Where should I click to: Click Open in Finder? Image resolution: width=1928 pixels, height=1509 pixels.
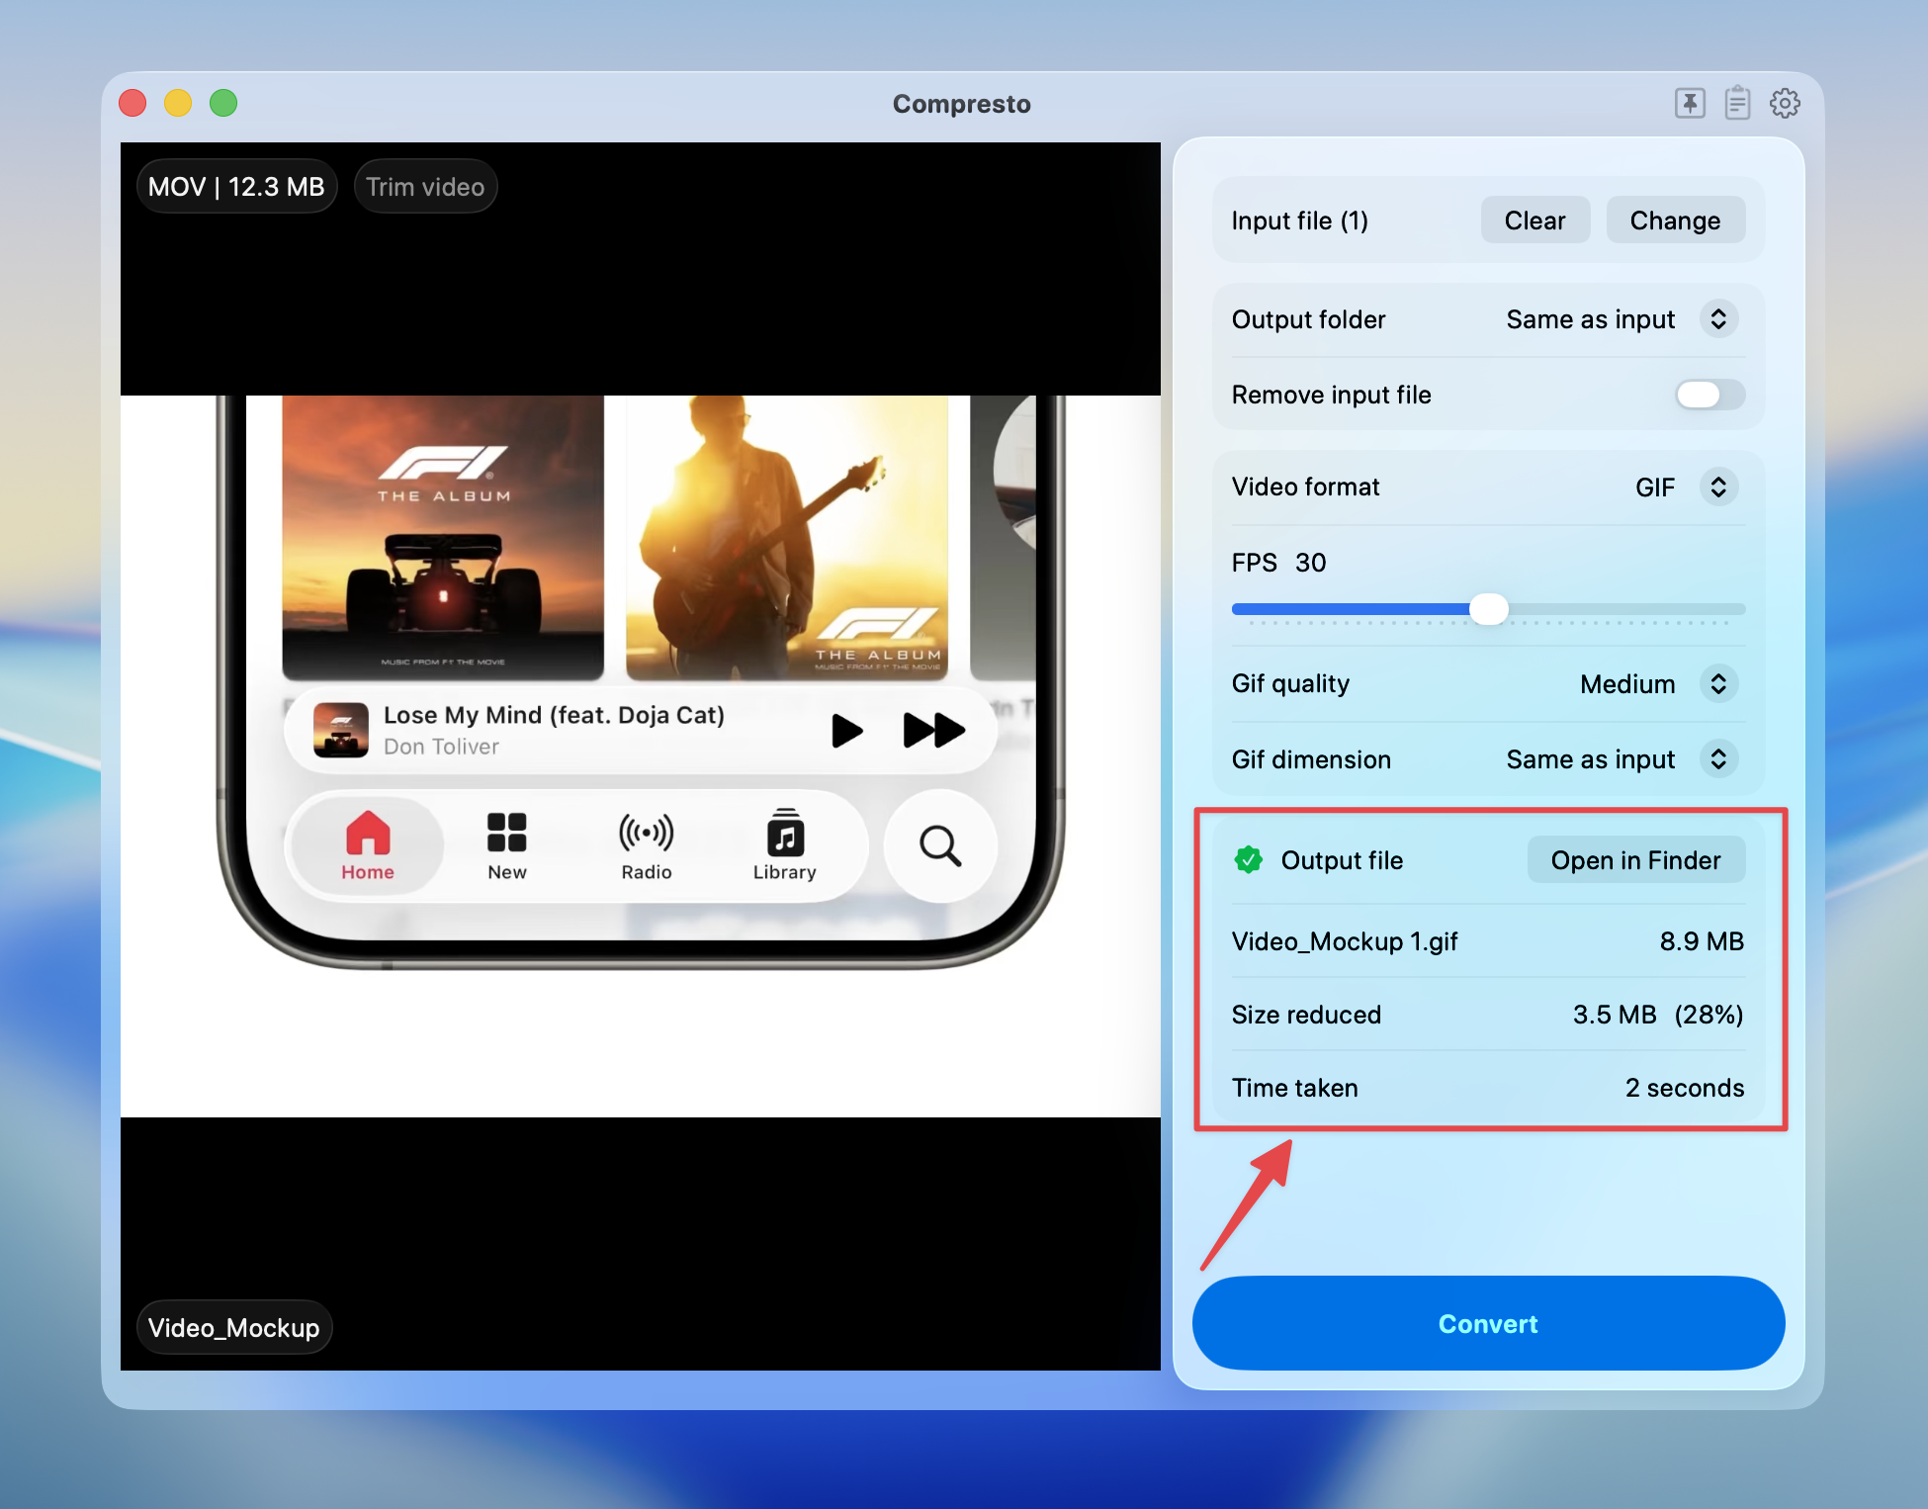(1635, 860)
